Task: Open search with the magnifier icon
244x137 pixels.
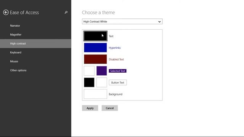Action: coord(66,12)
